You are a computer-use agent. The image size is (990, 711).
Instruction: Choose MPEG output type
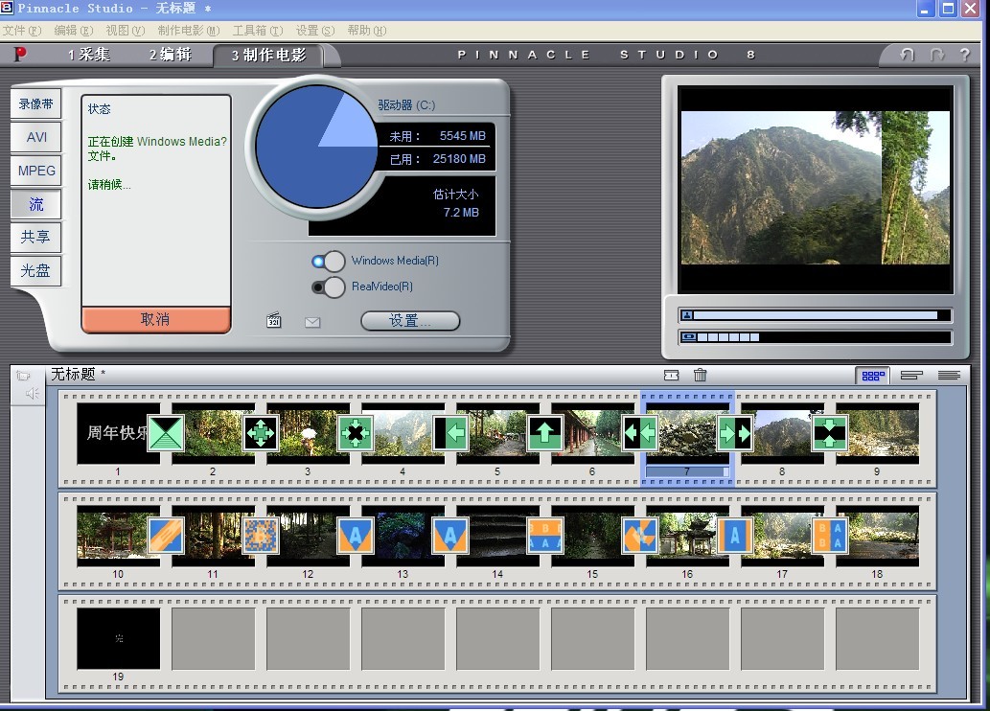pyautogui.click(x=36, y=171)
